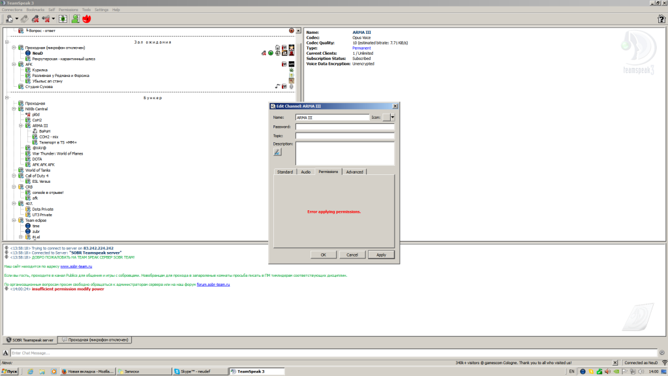Click the help icon at toolbar's right end
This screenshot has height=376, width=668.
pyautogui.click(x=661, y=19)
